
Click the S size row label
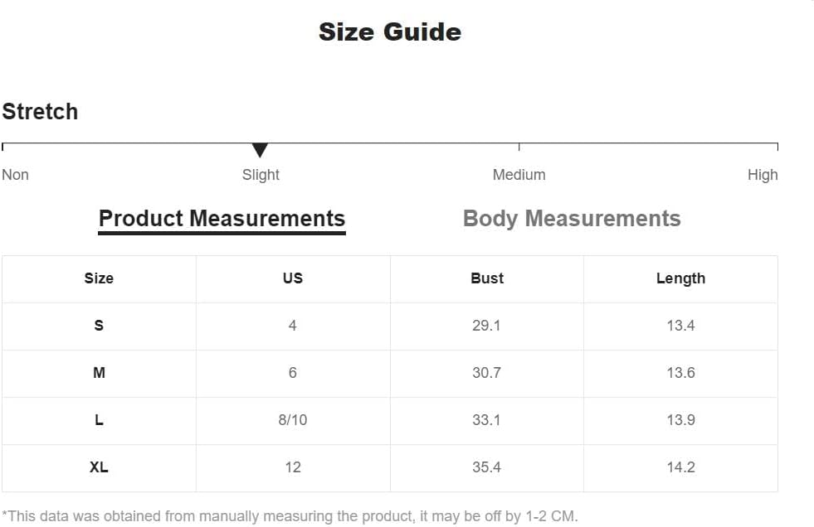pyautogui.click(x=99, y=326)
